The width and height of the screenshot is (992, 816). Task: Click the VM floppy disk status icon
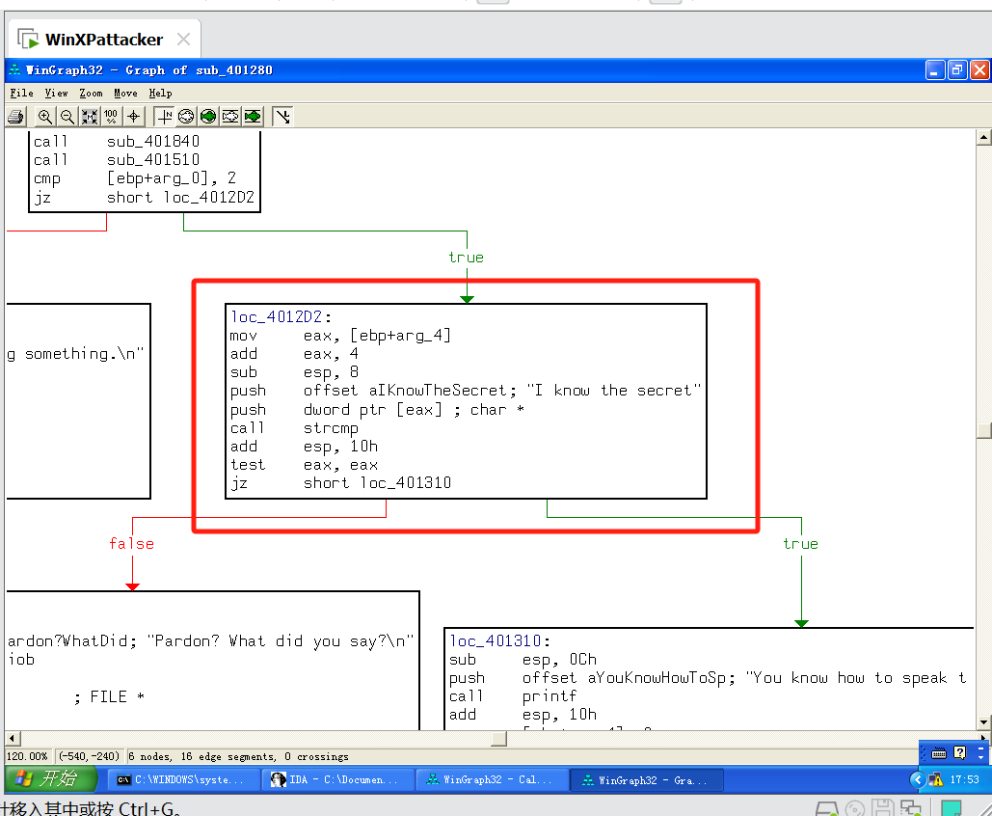(x=882, y=807)
